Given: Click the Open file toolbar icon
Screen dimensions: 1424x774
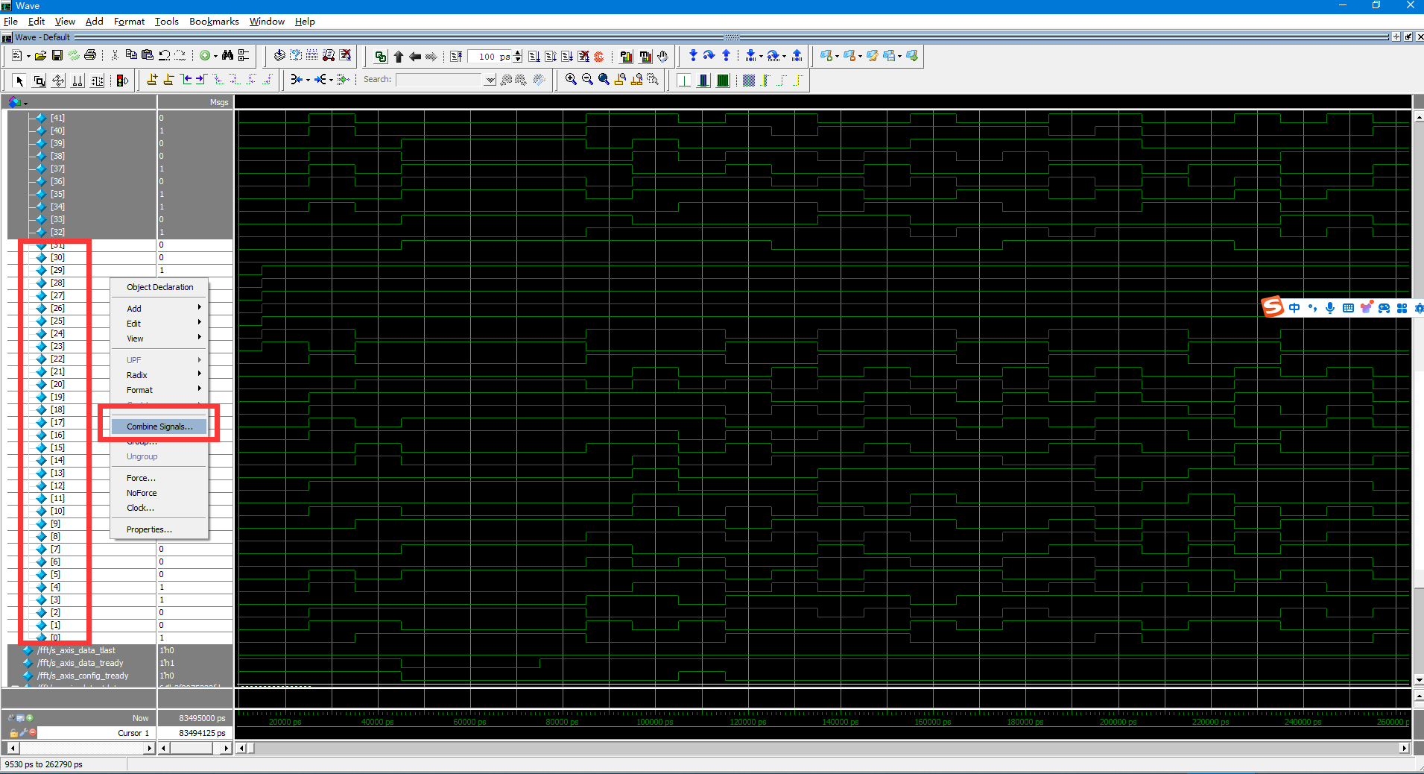Looking at the screenshot, I should 40,56.
